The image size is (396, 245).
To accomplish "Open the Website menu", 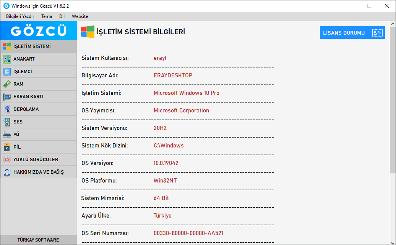I will 80,16.
